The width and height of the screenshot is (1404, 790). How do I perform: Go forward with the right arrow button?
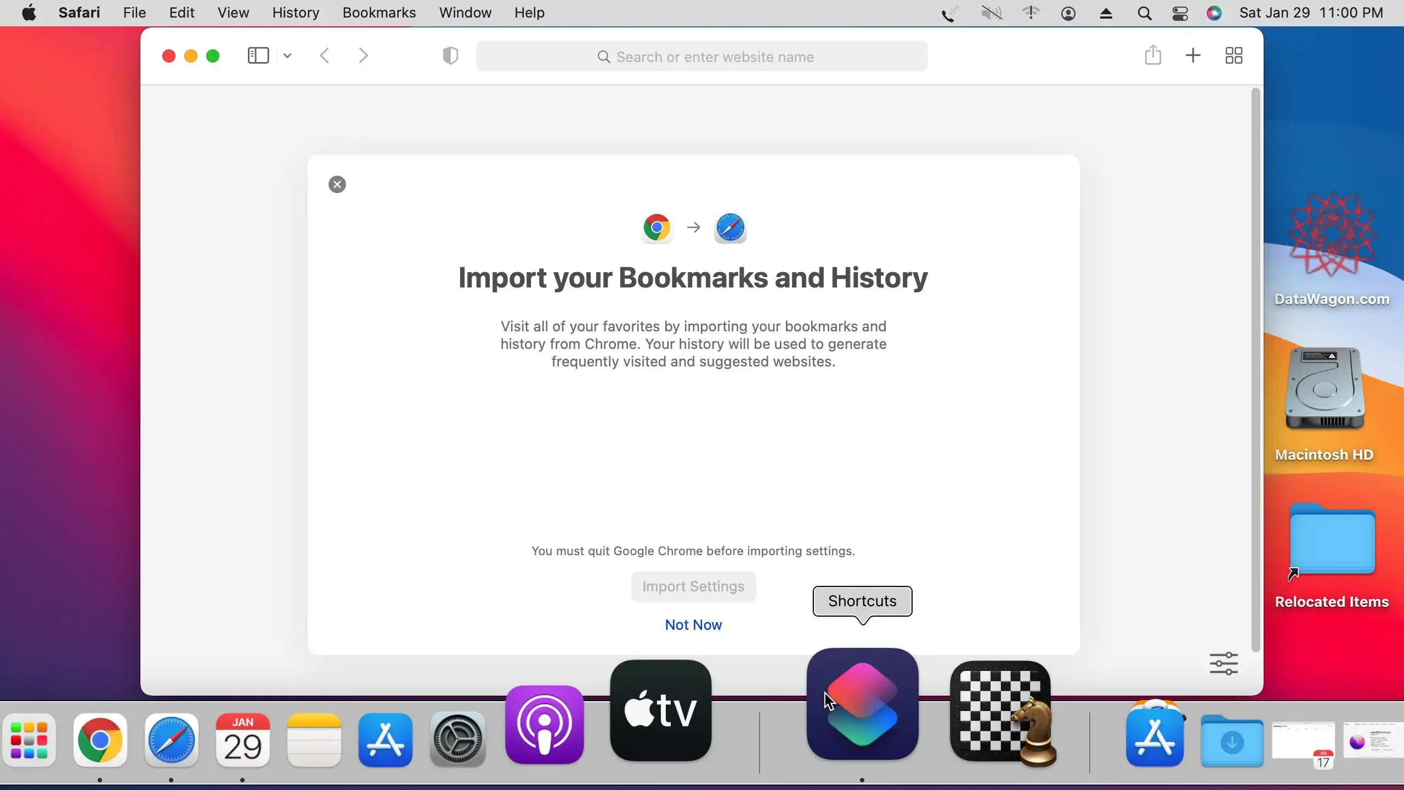[x=363, y=55]
